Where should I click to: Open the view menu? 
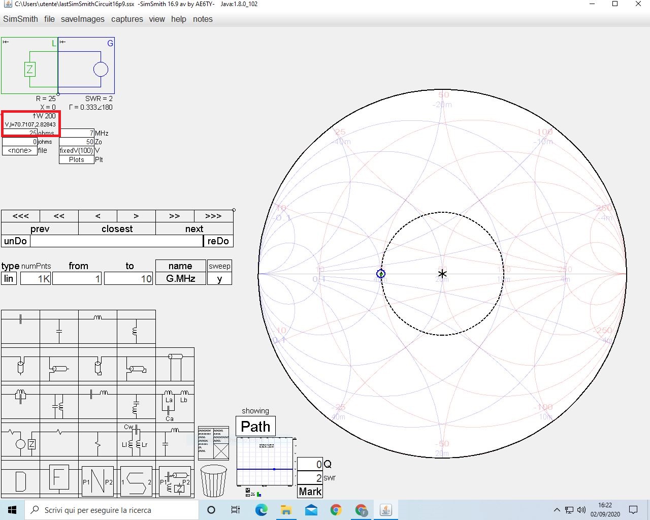[x=157, y=19]
